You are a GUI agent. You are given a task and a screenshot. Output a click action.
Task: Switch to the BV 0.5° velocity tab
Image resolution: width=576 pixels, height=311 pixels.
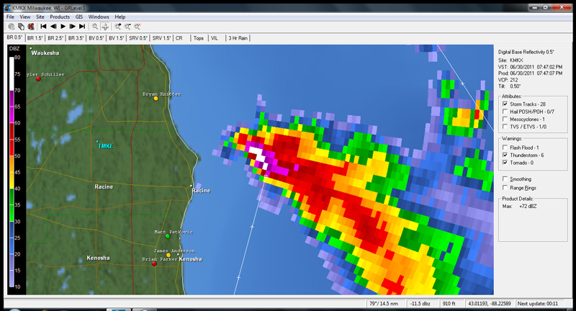[96, 38]
